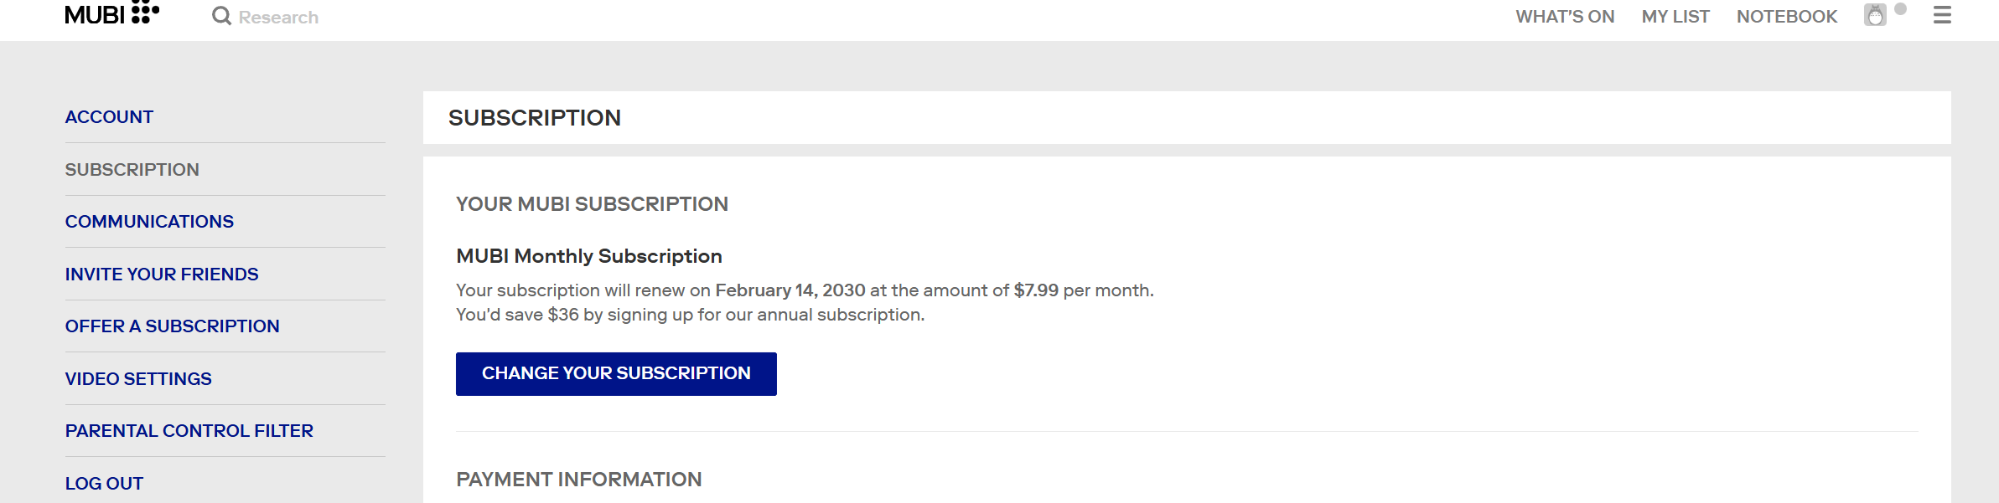Click Log Out in the sidebar
Image resolution: width=1999 pixels, height=503 pixels.
104,484
